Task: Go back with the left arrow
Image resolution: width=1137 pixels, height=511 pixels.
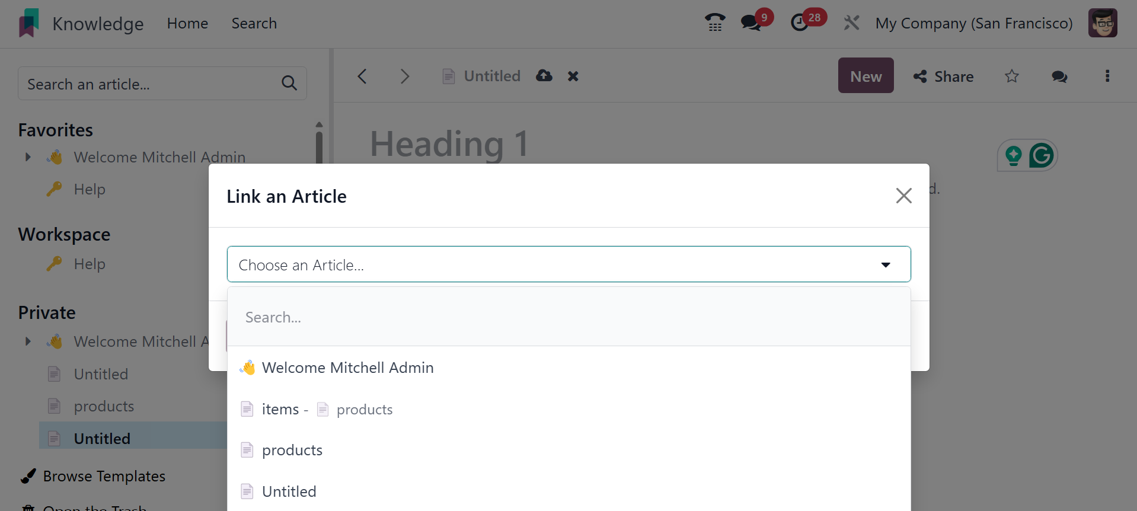Action: (362, 76)
